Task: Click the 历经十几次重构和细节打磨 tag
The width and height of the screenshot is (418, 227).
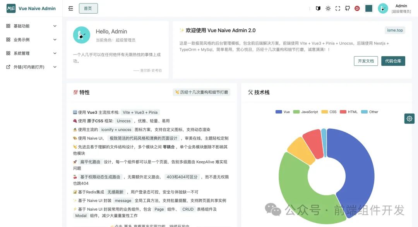Action: (202, 92)
